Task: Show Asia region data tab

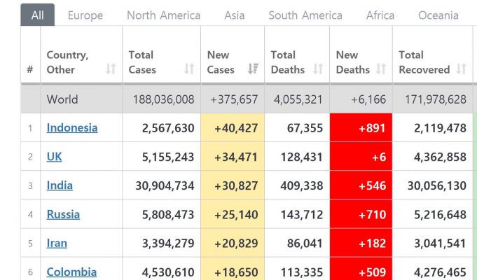Action: click(x=234, y=15)
